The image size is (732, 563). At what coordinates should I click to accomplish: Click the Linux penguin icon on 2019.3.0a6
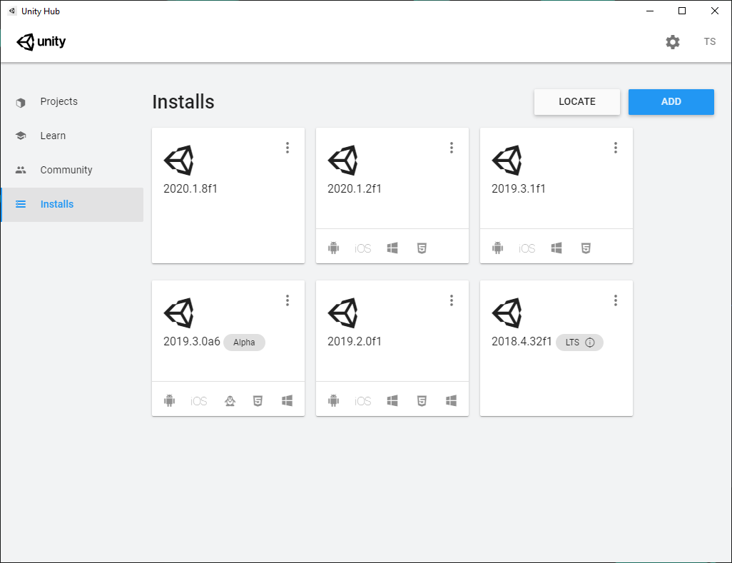pos(230,400)
